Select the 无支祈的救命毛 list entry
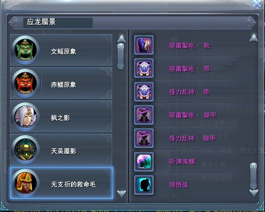The width and height of the screenshot is (265, 212). point(61,183)
